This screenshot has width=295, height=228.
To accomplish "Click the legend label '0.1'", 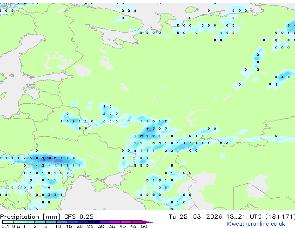I will pos(5,226).
